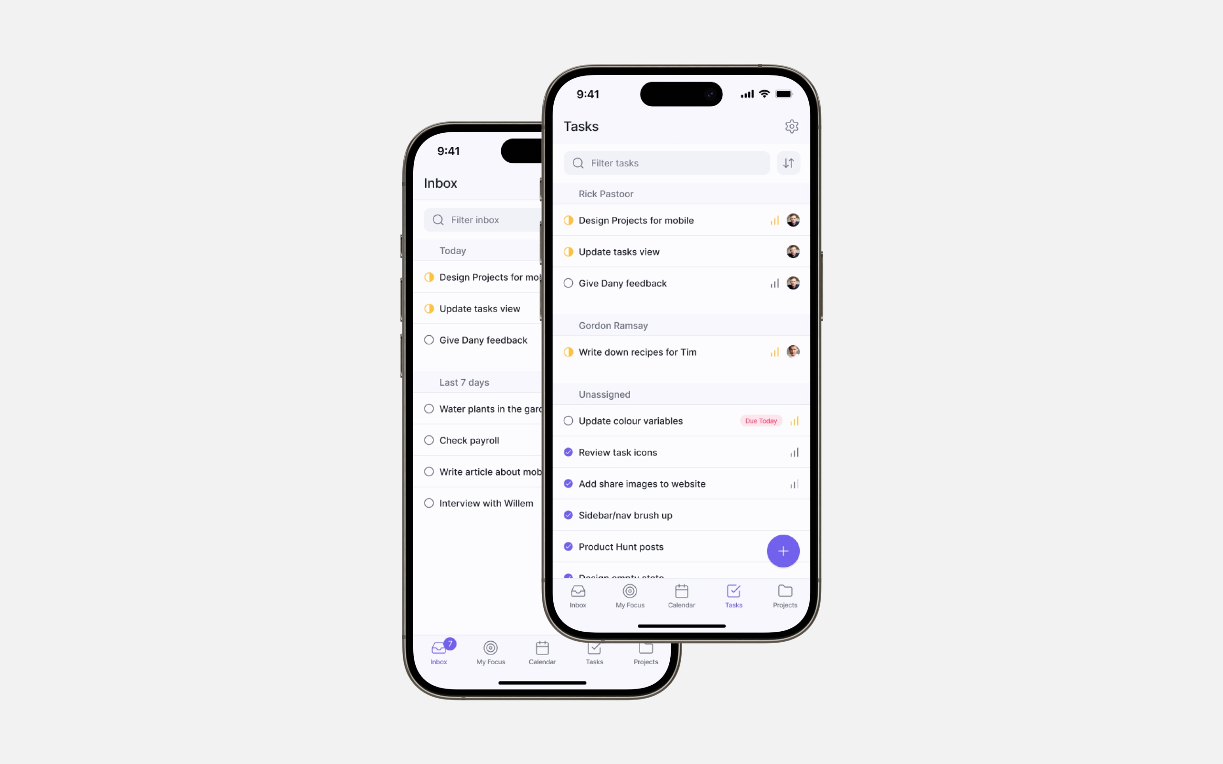1223x764 pixels.
Task: Switch to the Calendar tab
Action: (682, 596)
